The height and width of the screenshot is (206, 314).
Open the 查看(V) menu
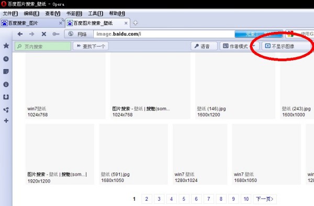click(53, 14)
